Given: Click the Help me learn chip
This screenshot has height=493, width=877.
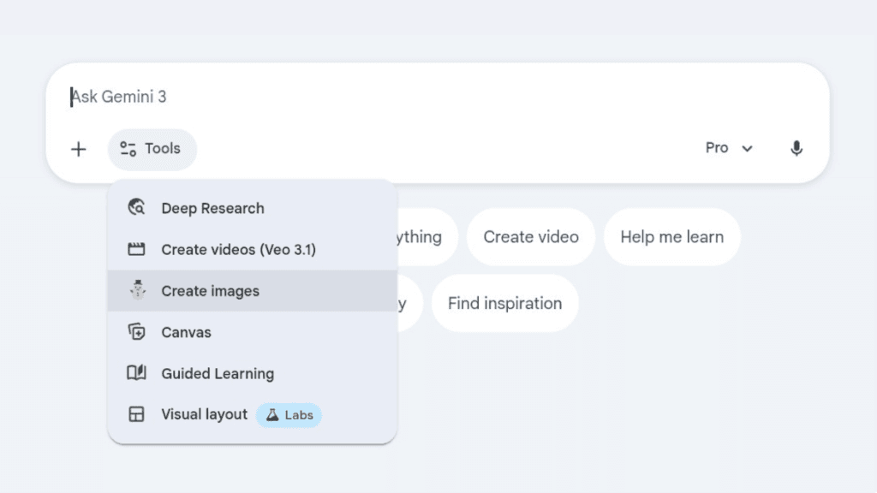Looking at the screenshot, I should click(x=671, y=237).
